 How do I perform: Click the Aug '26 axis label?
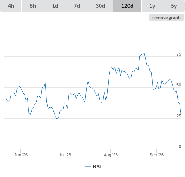(111, 155)
